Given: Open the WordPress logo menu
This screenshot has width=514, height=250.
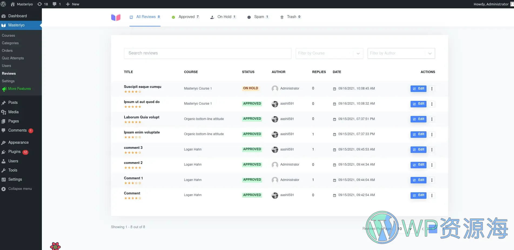Looking at the screenshot, I should click(x=4, y=4).
